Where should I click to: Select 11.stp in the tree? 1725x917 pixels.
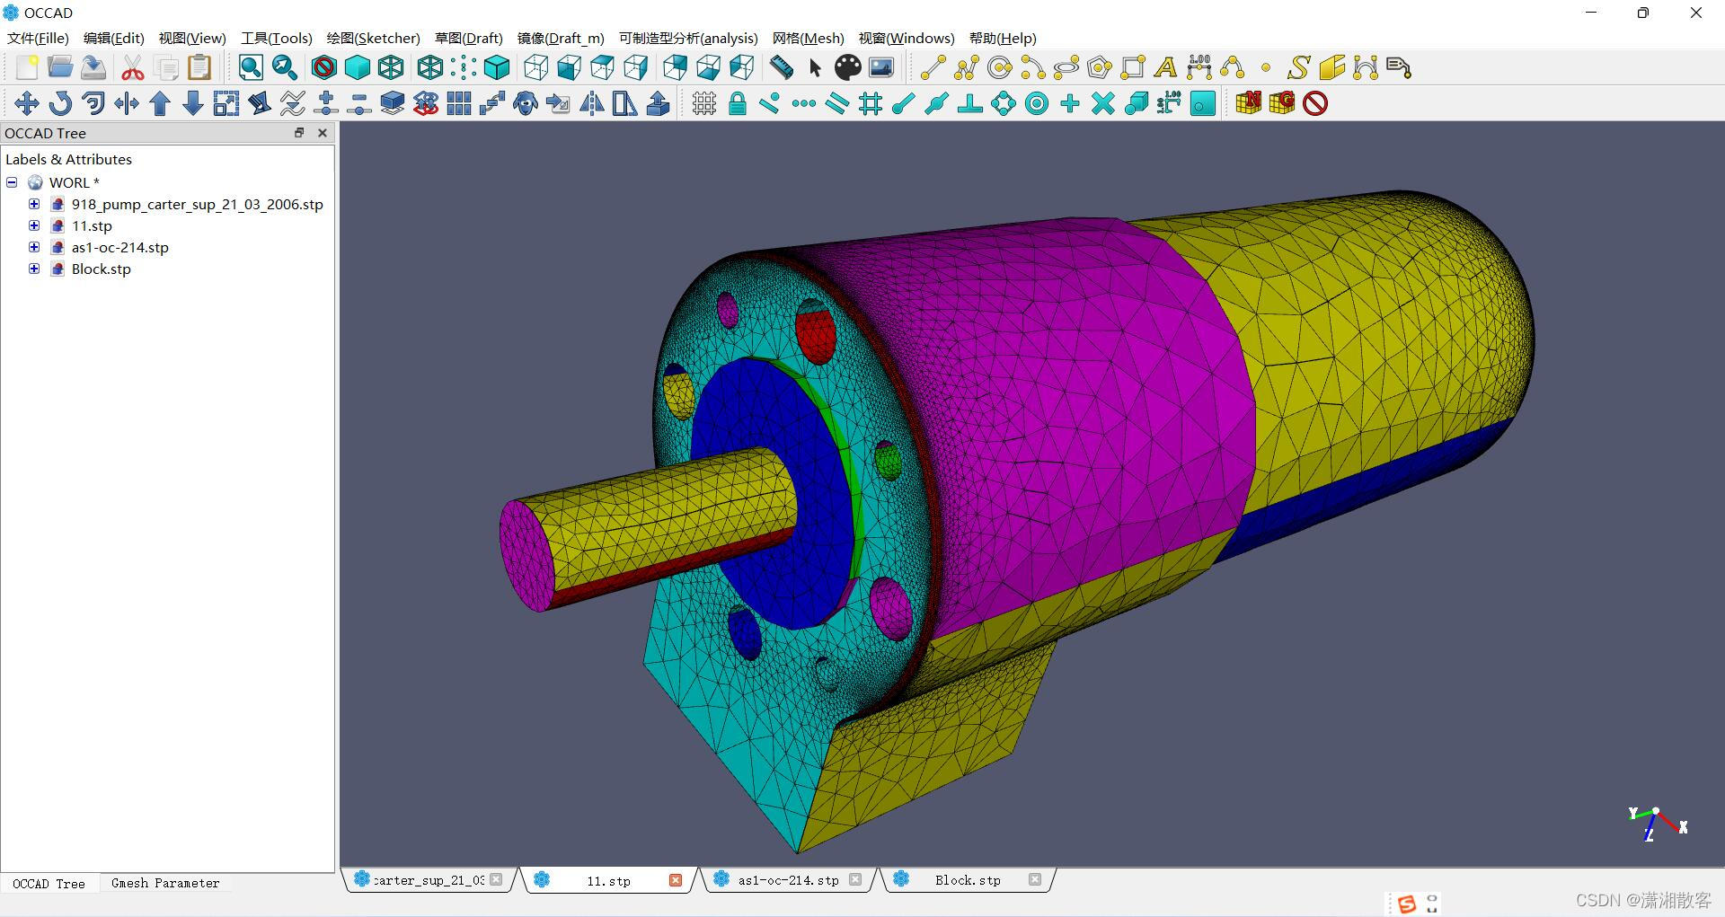click(x=92, y=225)
